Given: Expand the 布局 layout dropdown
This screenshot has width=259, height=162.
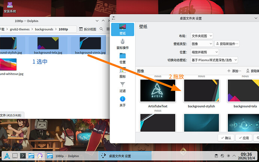Looking at the screenshot, I should coord(202,36).
